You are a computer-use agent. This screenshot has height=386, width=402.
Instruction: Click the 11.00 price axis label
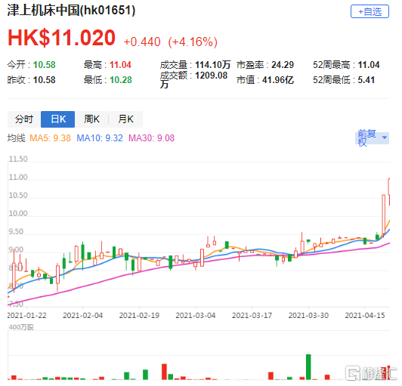point(18,177)
